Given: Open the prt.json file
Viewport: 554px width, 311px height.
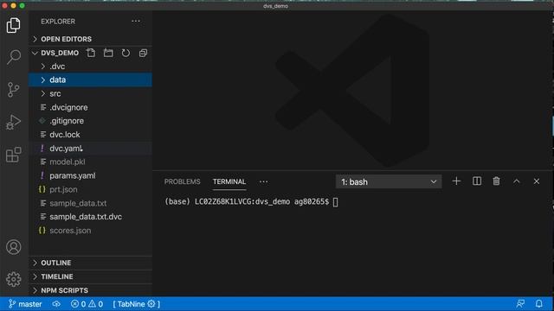Looking at the screenshot, I should 90,189.
